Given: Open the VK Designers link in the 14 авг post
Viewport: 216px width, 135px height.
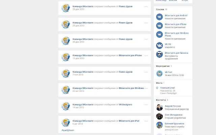Looking at the screenshot, I should 126,105.
